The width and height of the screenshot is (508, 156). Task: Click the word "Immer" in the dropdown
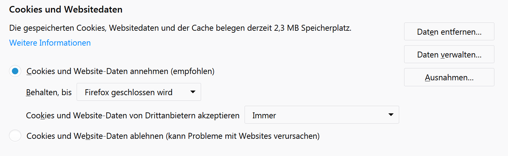264,115
